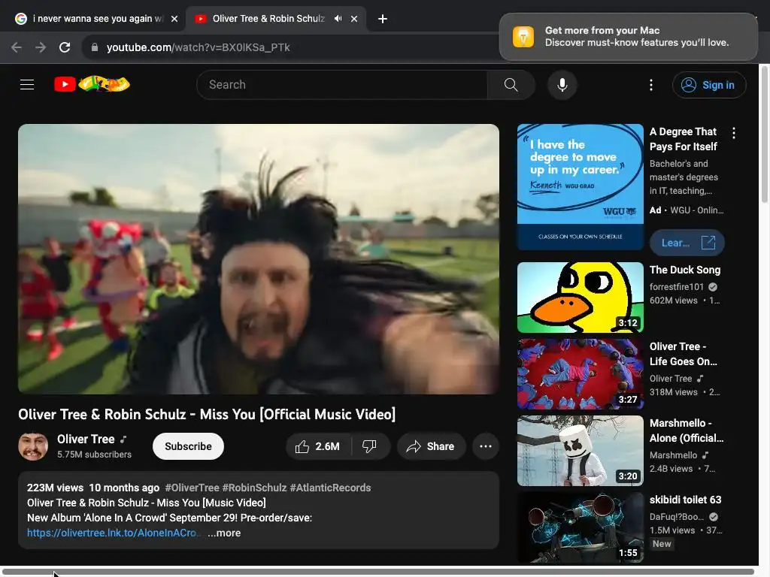Go forward with browser forward arrow

[41, 47]
